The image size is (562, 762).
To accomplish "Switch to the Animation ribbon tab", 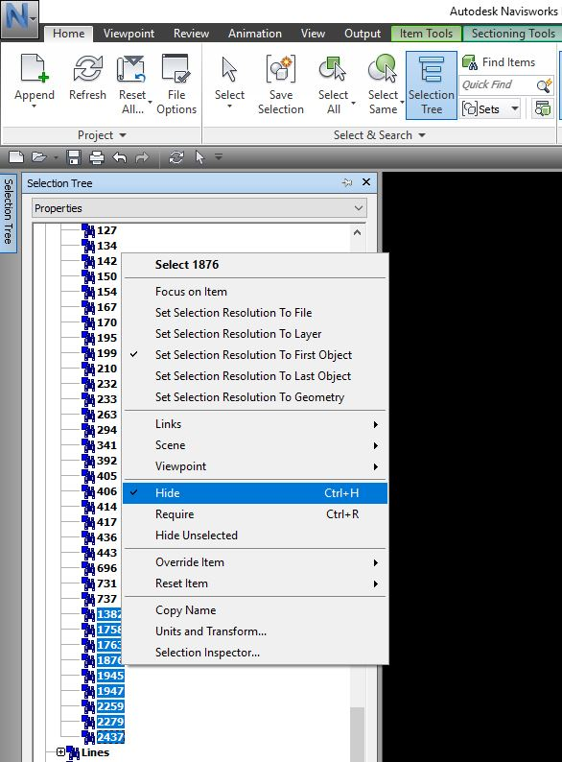I will [255, 34].
